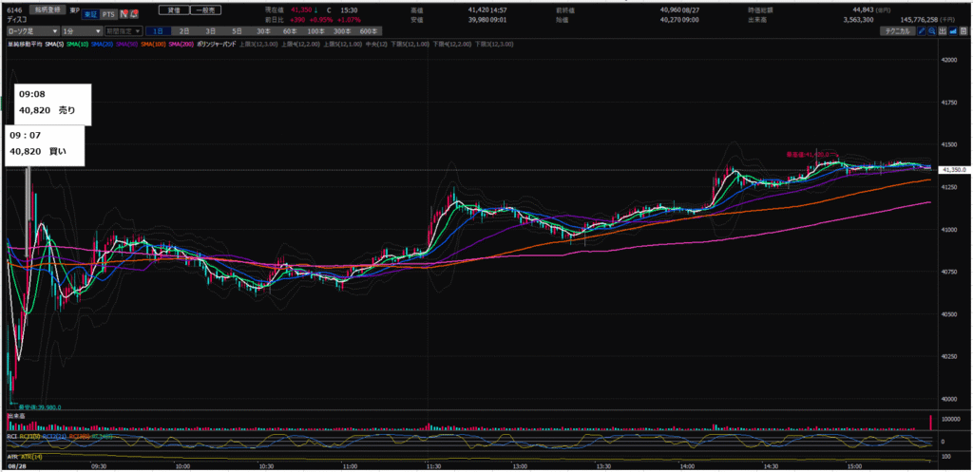
Task: Click the 銘柄登録 button
Action: click(46, 10)
